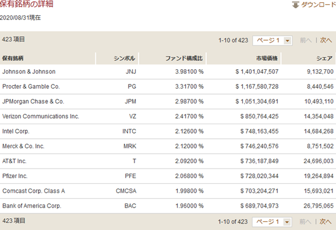Click the 2.09200 % fund weight

189,161
